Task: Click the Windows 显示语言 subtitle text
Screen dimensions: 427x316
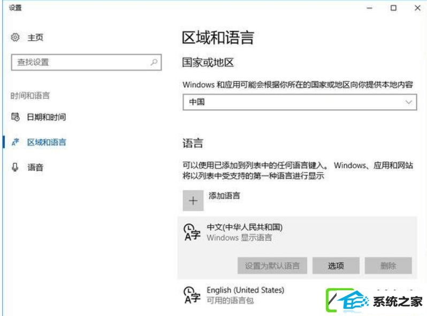Action: click(x=239, y=237)
